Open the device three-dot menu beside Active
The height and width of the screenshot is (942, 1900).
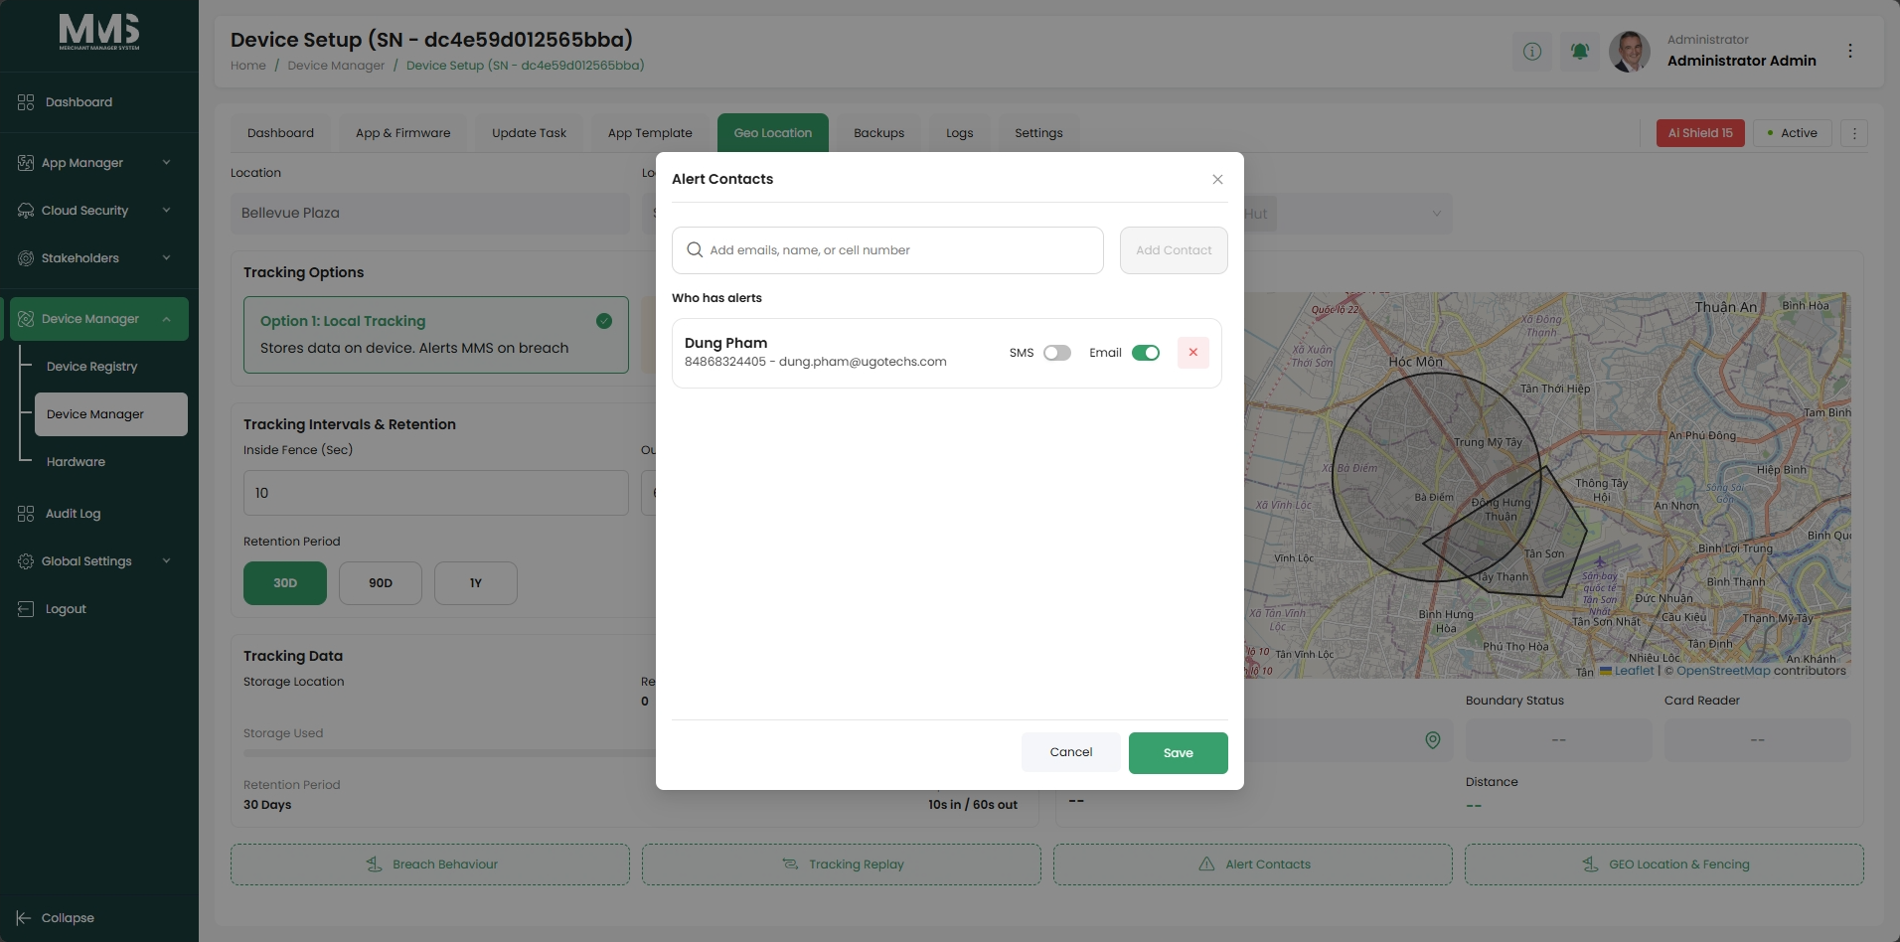1854,133
